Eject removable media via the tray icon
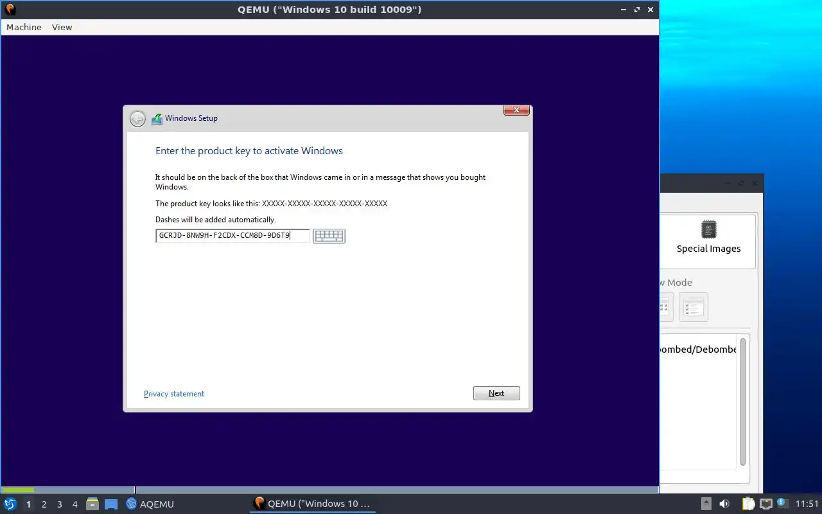822x514 pixels. pyautogui.click(x=706, y=504)
